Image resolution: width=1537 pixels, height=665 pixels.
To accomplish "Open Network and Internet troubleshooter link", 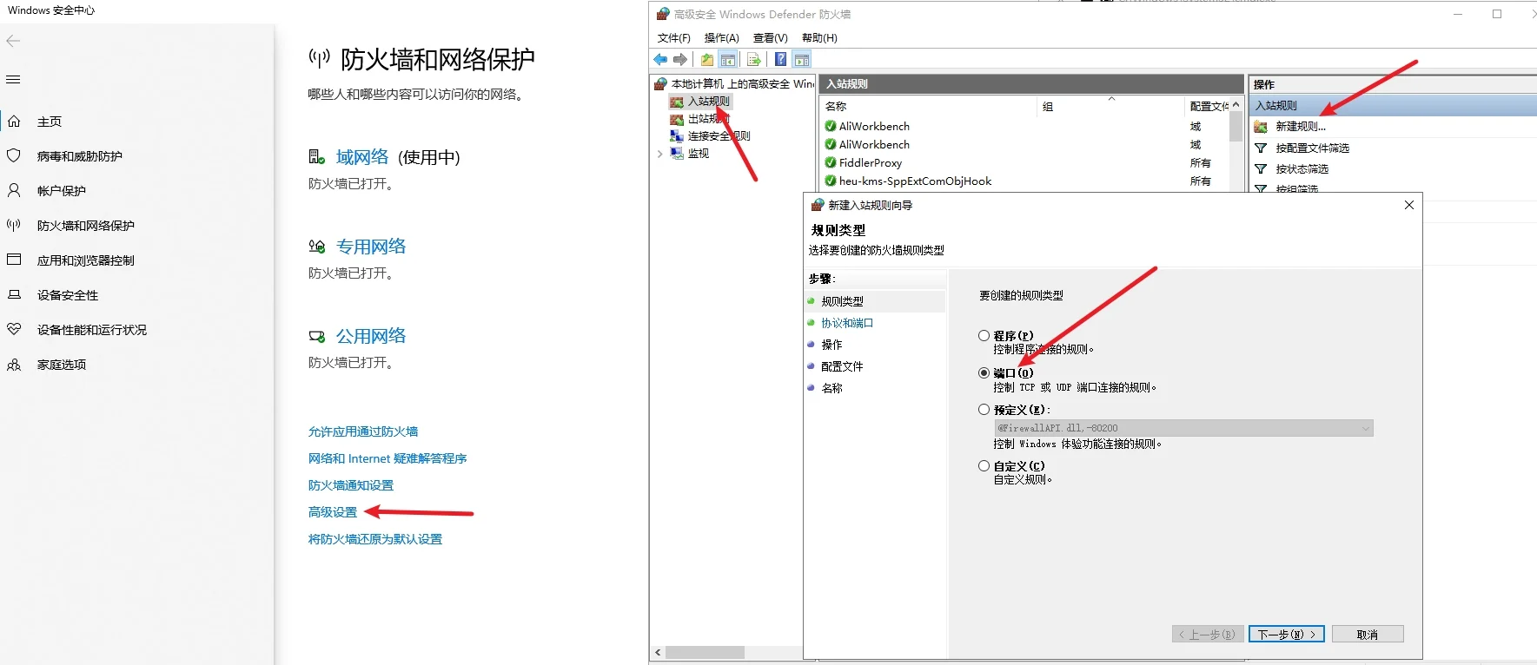I will (x=388, y=458).
